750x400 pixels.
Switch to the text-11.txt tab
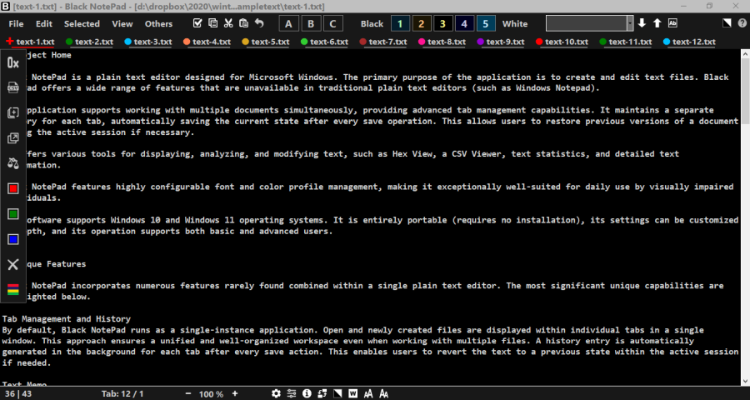tap(625, 42)
